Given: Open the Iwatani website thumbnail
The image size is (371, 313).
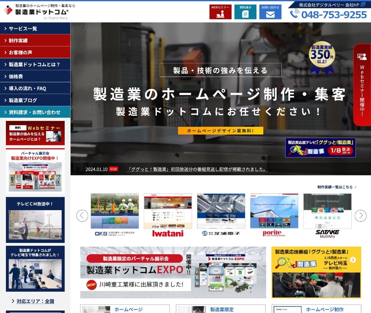Looking at the screenshot, I should [168, 211].
